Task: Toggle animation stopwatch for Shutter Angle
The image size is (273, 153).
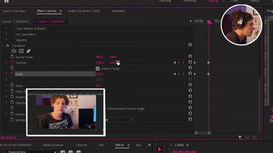Action: (x=12, y=114)
